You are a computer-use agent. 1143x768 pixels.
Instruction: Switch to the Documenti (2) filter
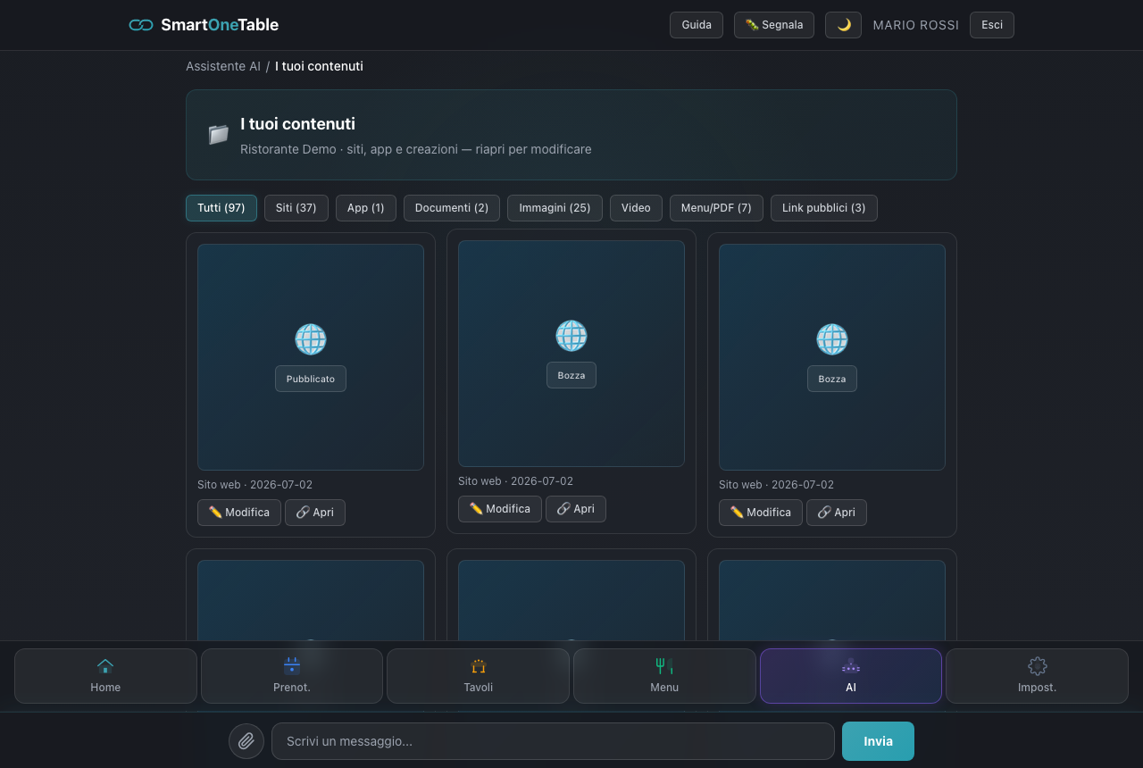pos(452,208)
